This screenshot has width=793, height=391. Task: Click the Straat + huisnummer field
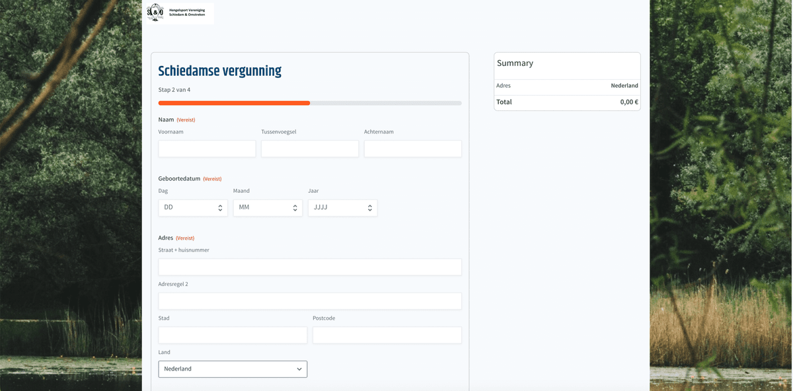[x=309, y=267]
